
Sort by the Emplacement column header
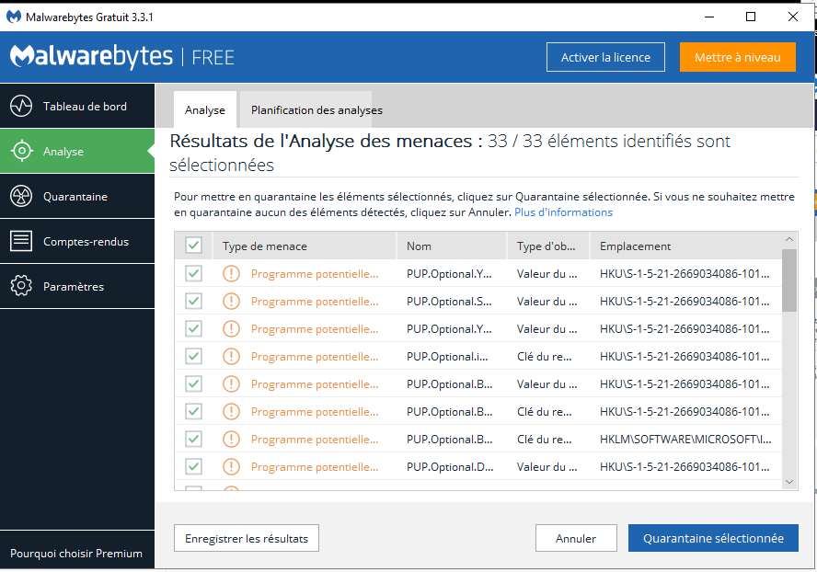click(x=685, y=246)
